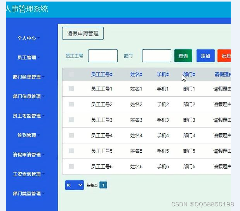Check the row for 员工工号6

pos(71,166)
